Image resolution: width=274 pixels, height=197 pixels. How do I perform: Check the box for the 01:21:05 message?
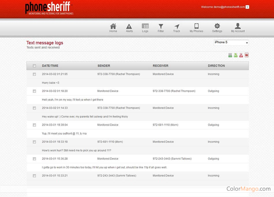[34, 74]
